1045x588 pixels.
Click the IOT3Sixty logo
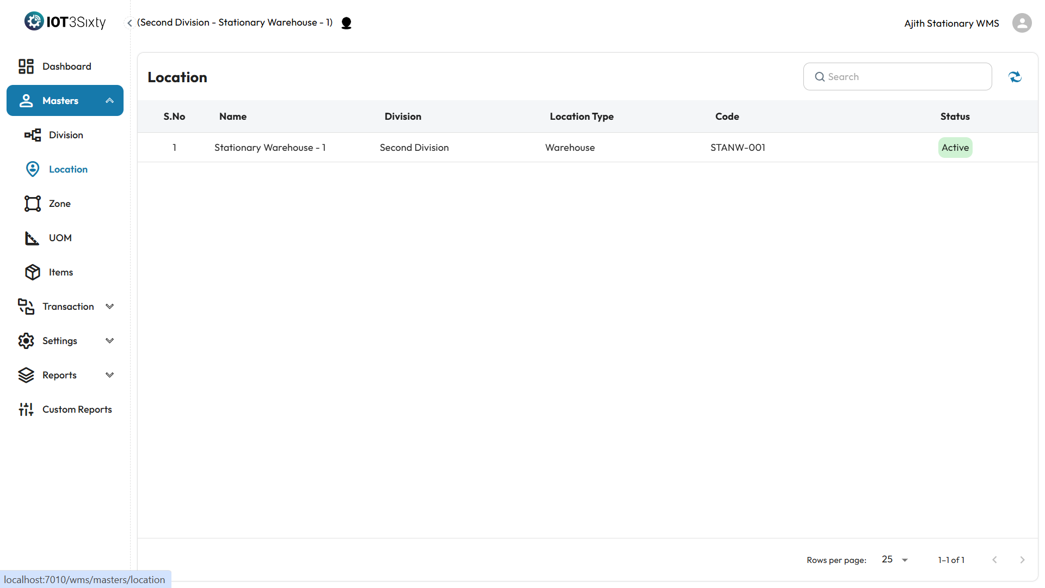tap(65, 22)
